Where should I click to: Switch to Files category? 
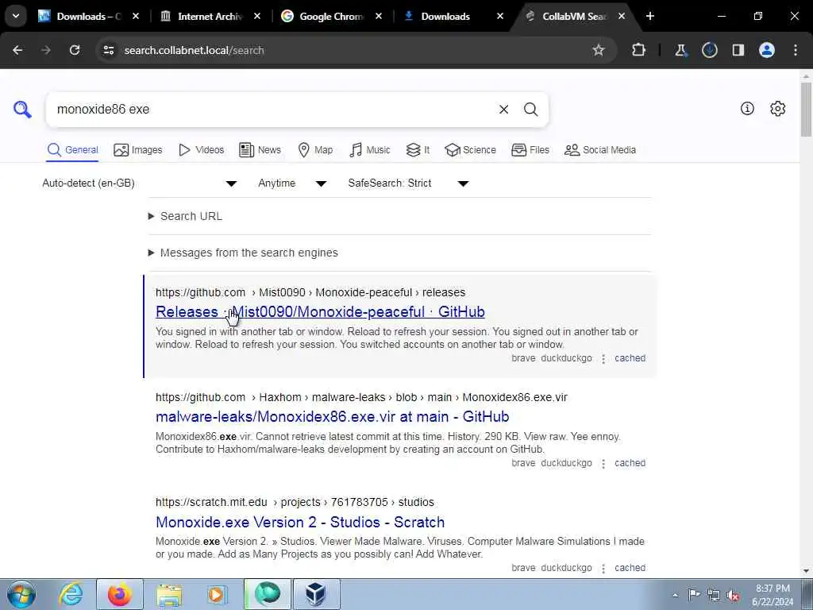tap(530, 150)
